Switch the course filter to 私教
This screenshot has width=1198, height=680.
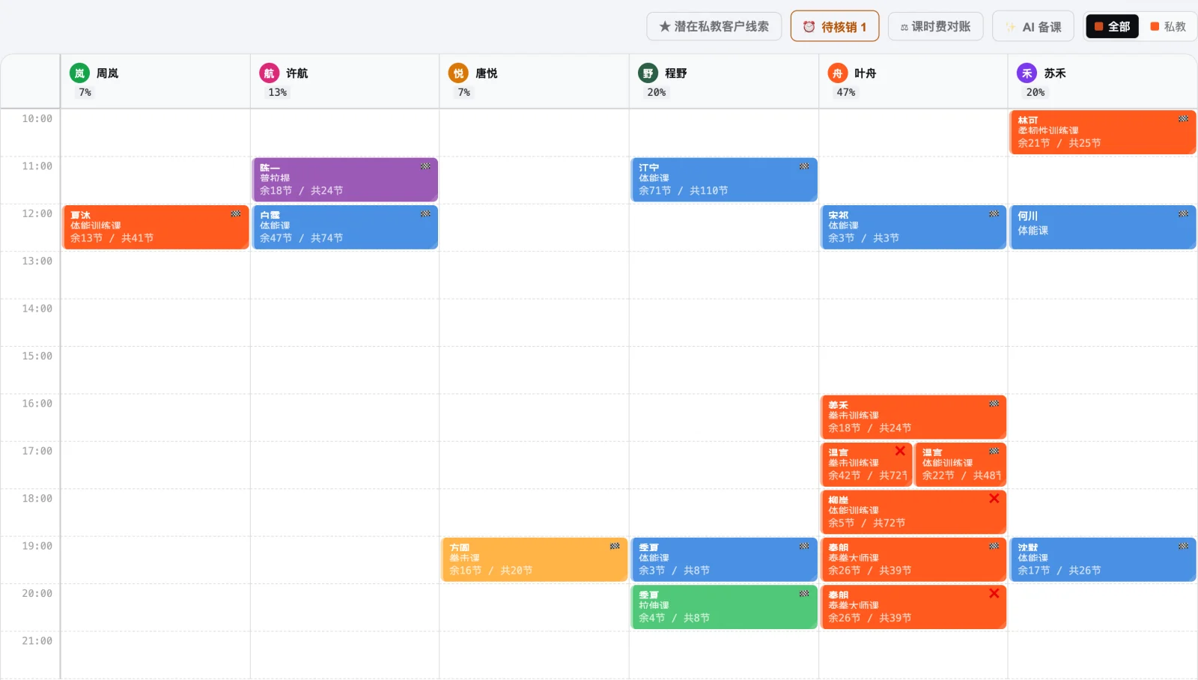1168,26
